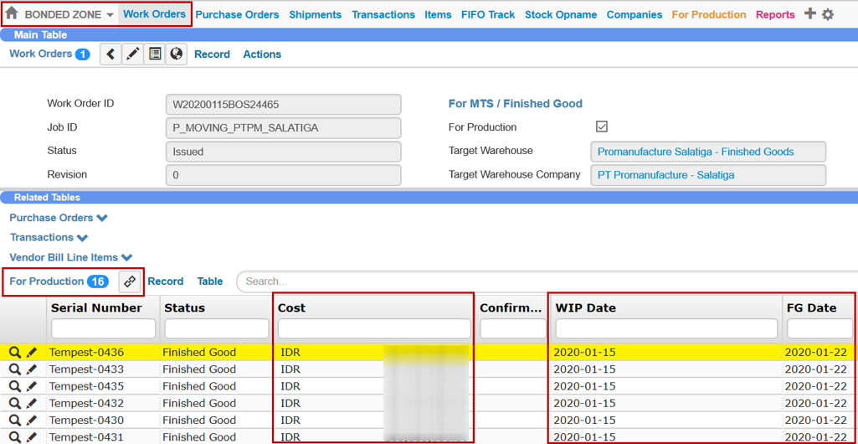Screen dimensions: 858x444
Task: Toggle the For Production checkbox
Action: (601, 127)
